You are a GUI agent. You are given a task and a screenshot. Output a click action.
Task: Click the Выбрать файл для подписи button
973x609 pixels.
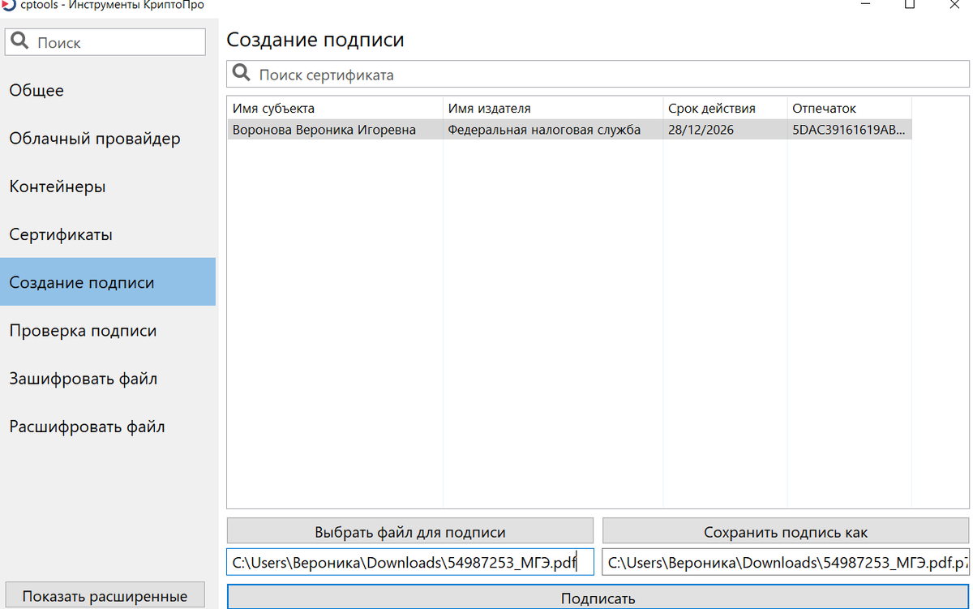tap(410, 532)
